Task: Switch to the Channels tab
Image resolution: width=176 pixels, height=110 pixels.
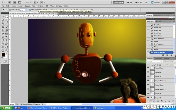Action: tap(158, 58)
